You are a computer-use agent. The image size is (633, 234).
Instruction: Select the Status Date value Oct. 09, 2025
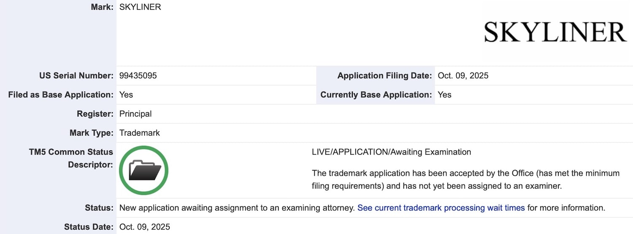[x=144, y=227]
